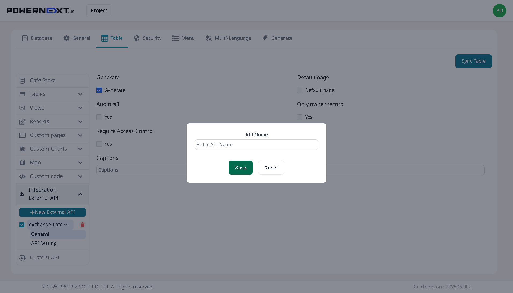513x293 pixels.
Task: Open the PD user avatar
Action: point(499,11)
